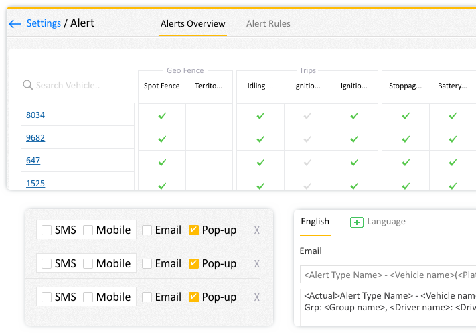Click Idling checkmark for vehicle 9682
This screenshot has width=476, height=333.
pos(260,139)
